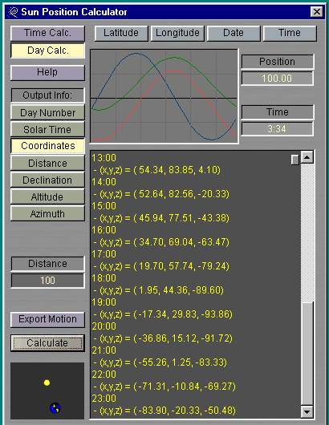
Task: Open the Longitude tab
Action: 177,33
